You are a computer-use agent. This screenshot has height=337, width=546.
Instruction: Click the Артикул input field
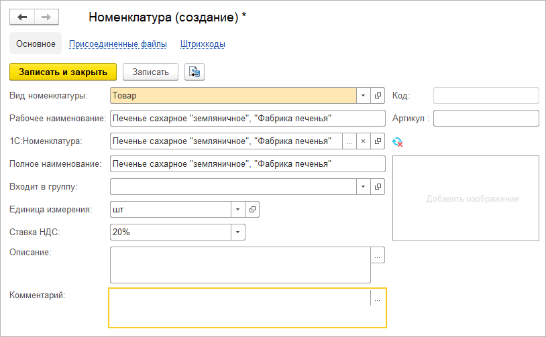click(486, 119)
